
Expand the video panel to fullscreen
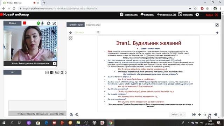click(54, 23)
